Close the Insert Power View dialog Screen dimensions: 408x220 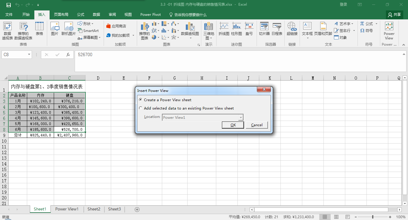click(x=264, y=90)
